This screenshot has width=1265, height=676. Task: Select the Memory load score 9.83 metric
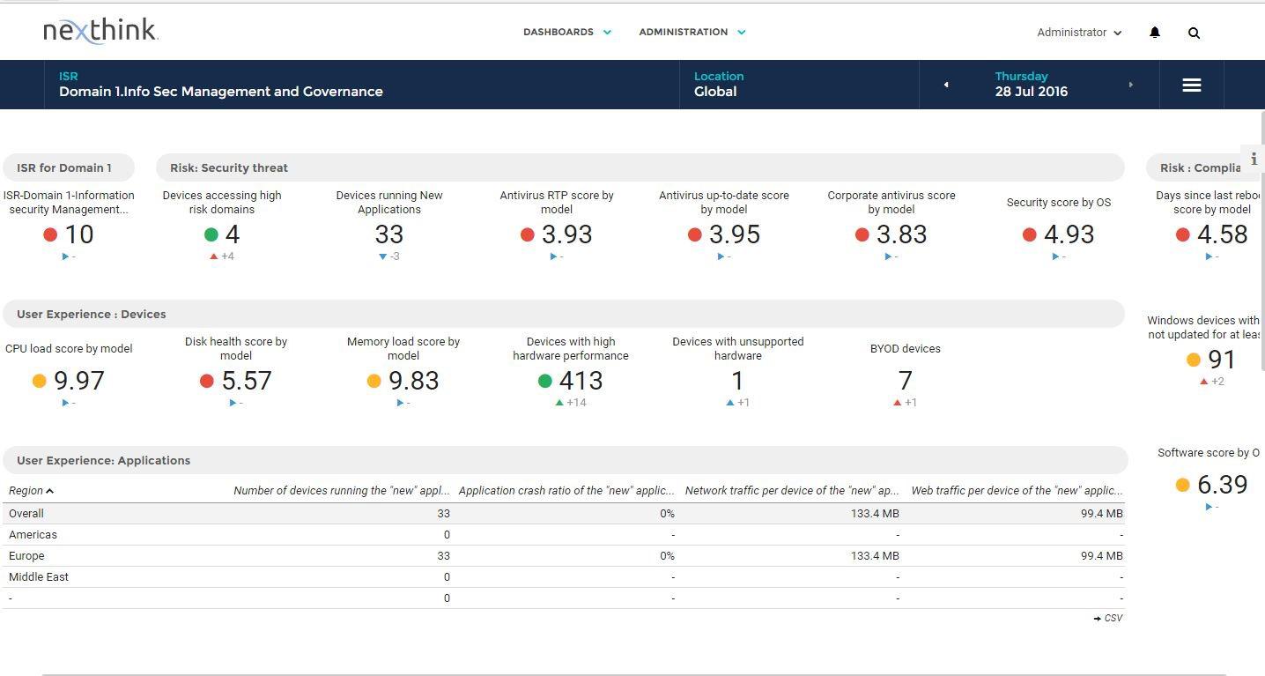pyautogui.click(x=403, y=374)
